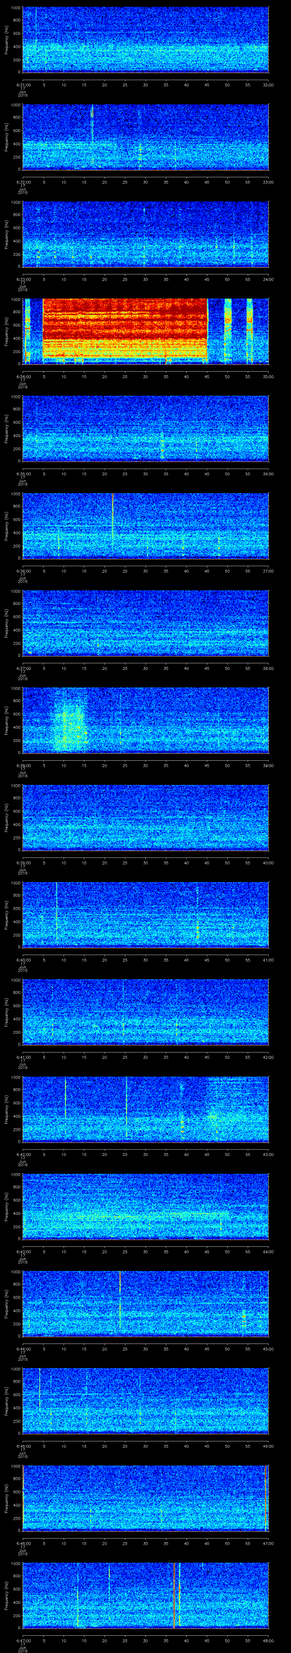
Task: Click the "6:38:00" start time label
Action: [x=23, y=766]
